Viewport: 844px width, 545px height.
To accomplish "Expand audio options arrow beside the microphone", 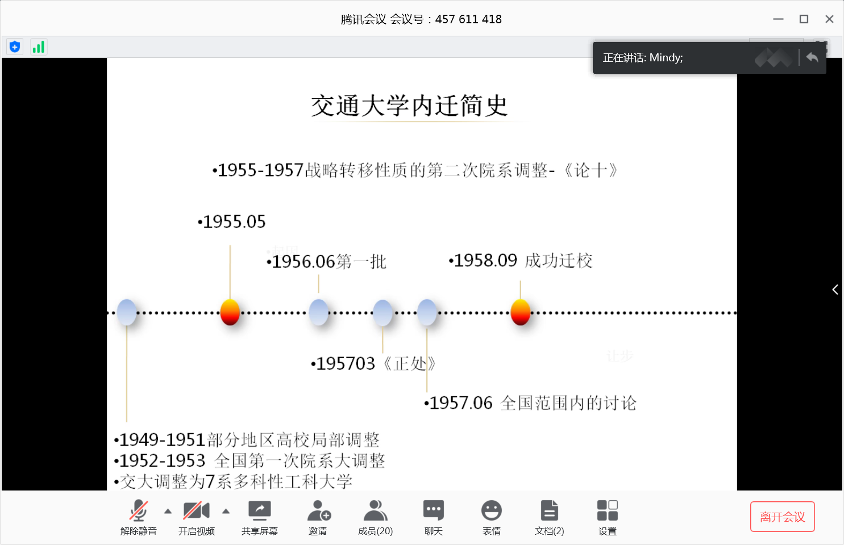I will click(168, 512).
